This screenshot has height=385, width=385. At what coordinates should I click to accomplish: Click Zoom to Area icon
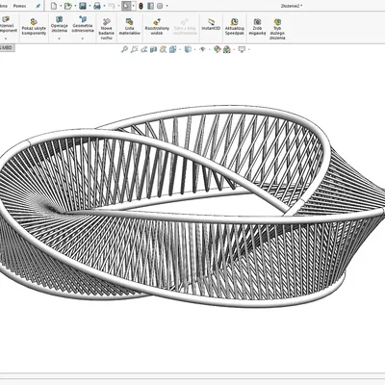pos(134,49)
